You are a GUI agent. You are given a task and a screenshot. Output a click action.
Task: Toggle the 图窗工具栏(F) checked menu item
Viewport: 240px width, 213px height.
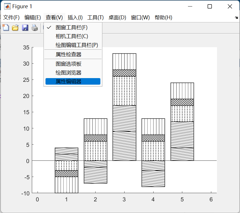[x=73, y=28]
